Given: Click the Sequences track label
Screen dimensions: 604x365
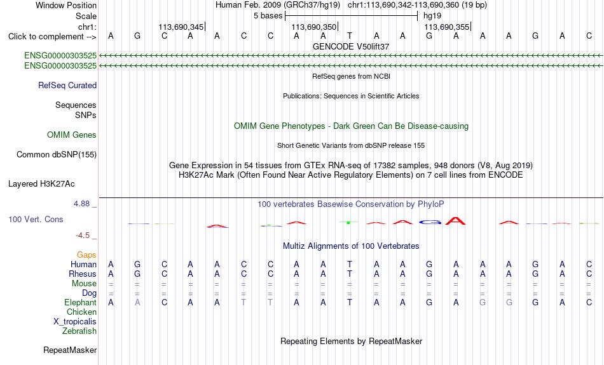Looking at the screenshot, I should click(76, 105).
